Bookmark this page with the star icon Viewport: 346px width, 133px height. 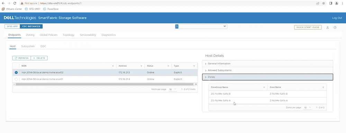(x=324, y=3)
